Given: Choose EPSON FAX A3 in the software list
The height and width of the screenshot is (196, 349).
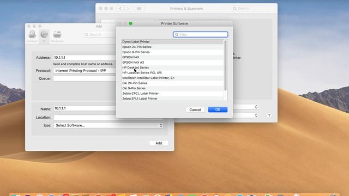Looking at the screenshot, I should pyautogui.click(x=172, y=63).
